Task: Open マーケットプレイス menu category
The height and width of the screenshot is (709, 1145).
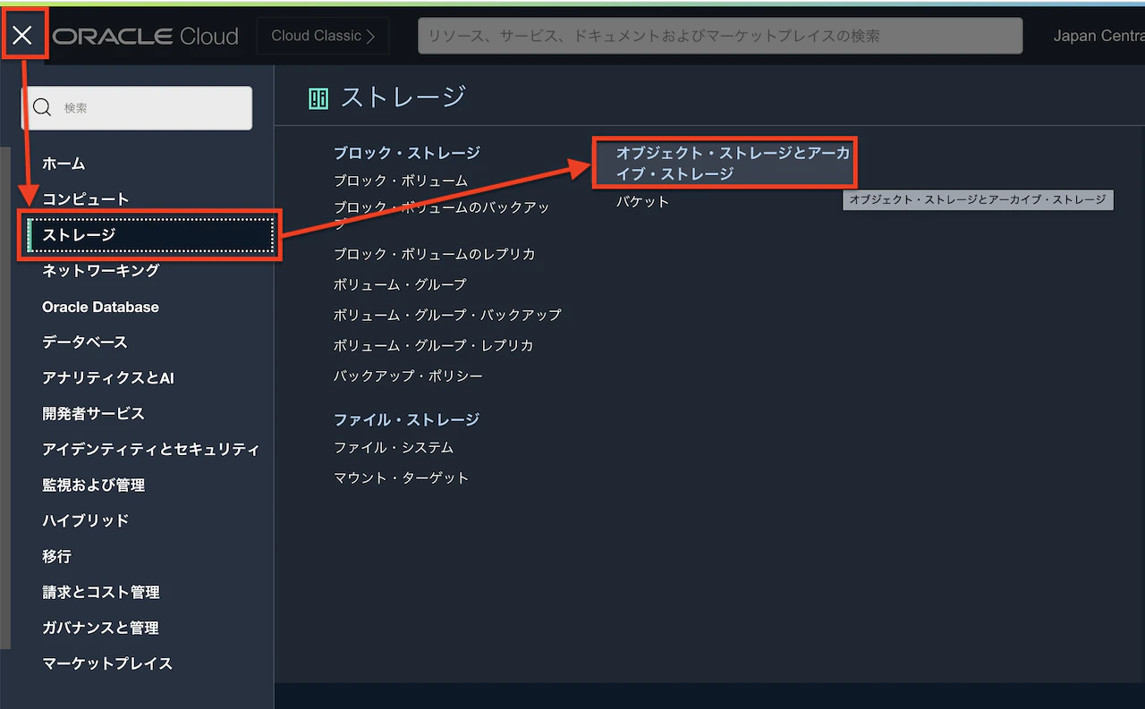Action: click(x=107, y=663)
